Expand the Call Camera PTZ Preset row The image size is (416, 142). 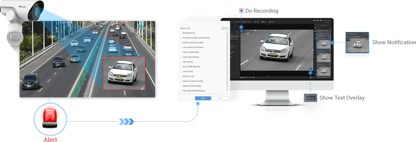tap(222, 47)
